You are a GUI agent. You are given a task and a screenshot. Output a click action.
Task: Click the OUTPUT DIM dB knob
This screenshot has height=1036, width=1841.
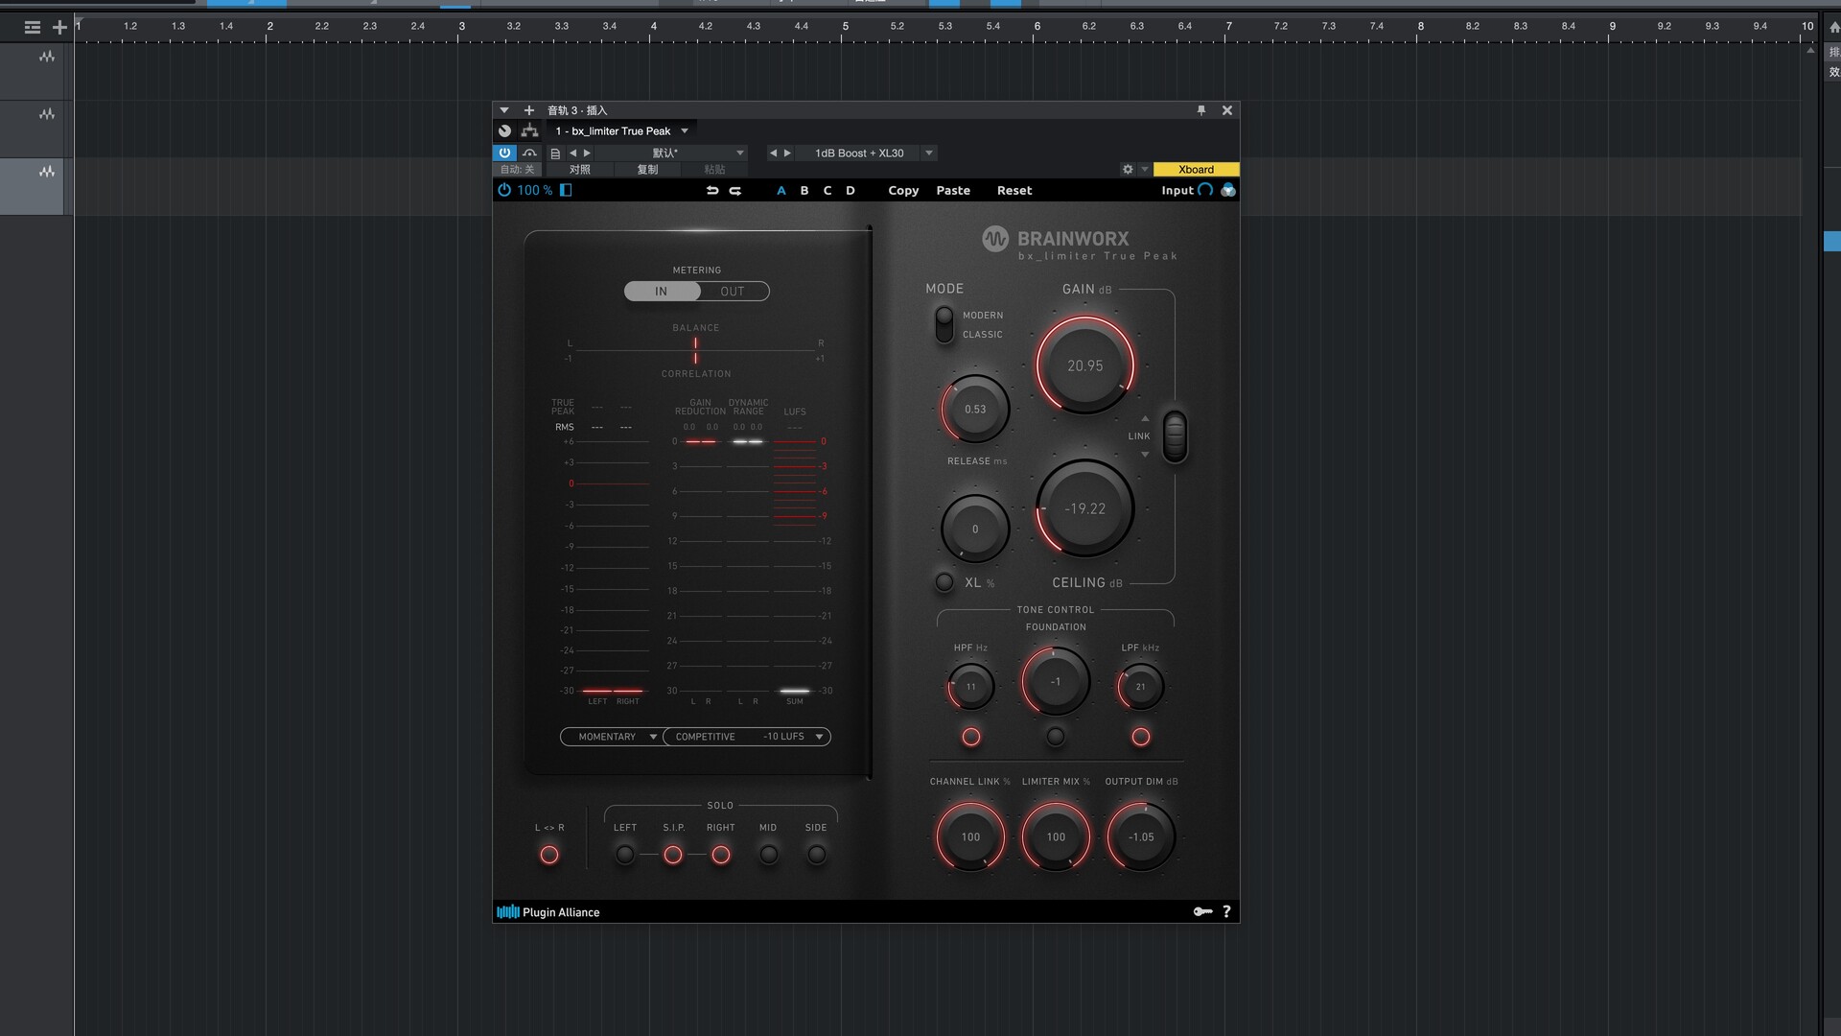1141,836
